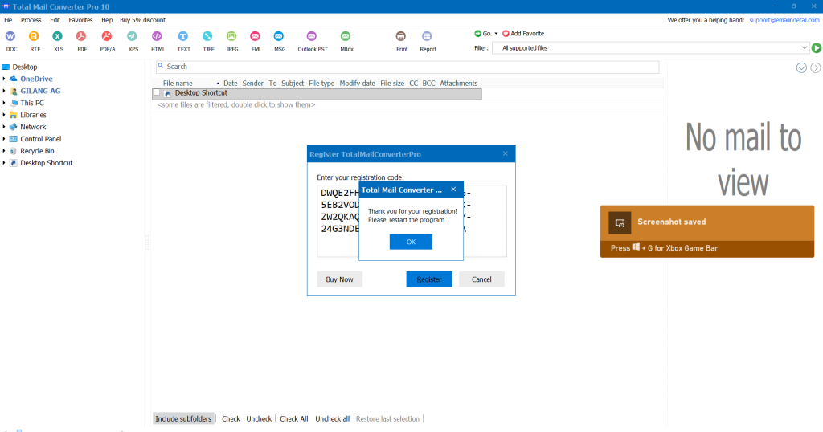Click the Screenshot saved notification icon
The width and height of the screenshot is (823, 432).
[620, 222]
